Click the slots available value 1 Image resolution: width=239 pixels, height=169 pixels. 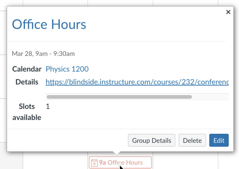coord(48,106)
